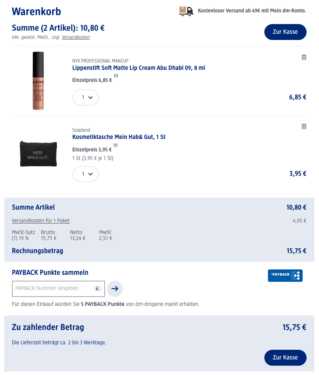319x375 pixels.
Task: Click the NYX Professional Makeup brand label
Action: (x=100, y=61)
